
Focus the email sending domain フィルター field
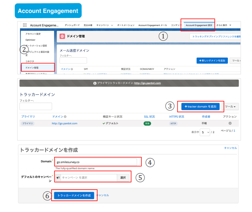73,60
